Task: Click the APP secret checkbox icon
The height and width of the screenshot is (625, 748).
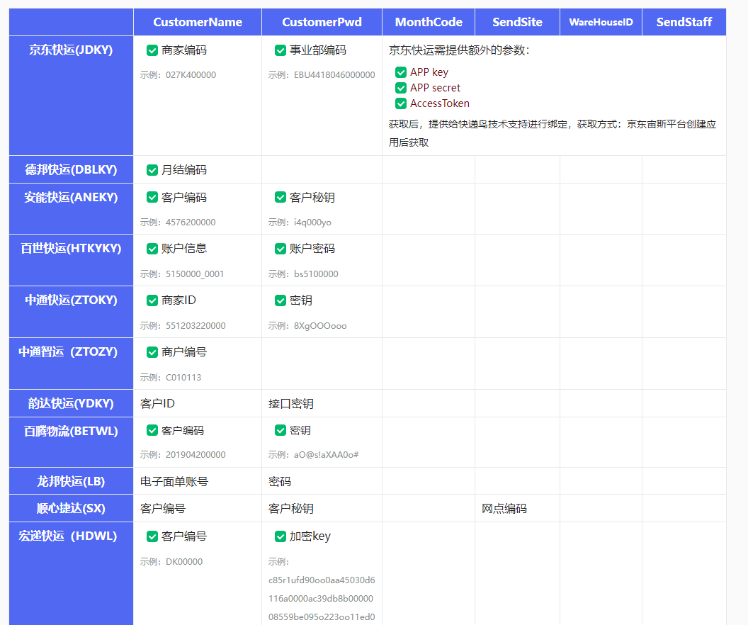Action: click(x=401, y=88)
